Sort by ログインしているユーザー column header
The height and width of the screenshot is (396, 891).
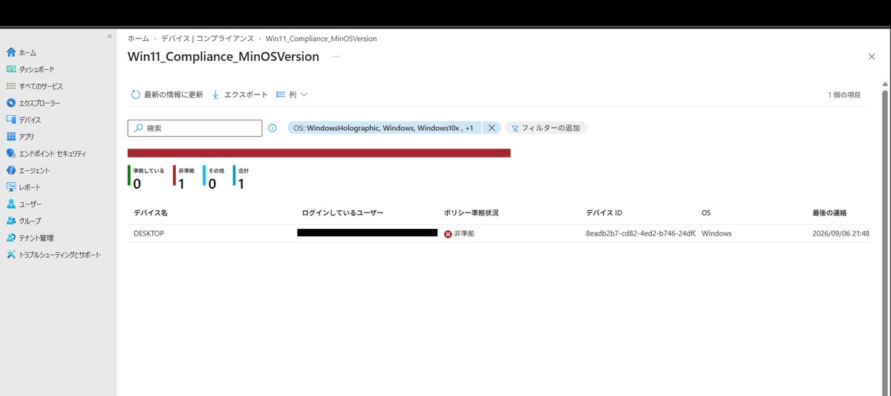click(343, 213)
